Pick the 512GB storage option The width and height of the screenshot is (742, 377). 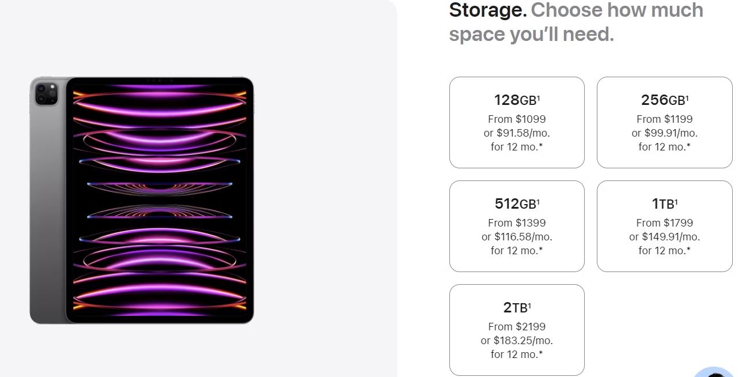[517, 226]
